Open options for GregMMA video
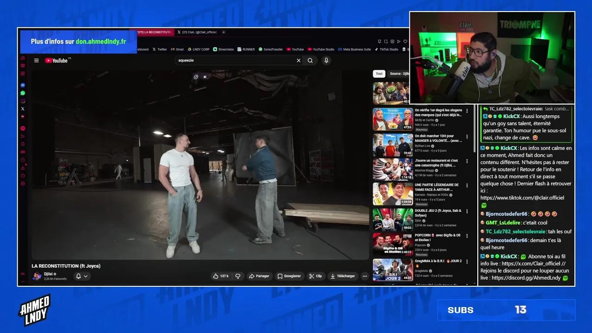 click(x=467, y=261)
